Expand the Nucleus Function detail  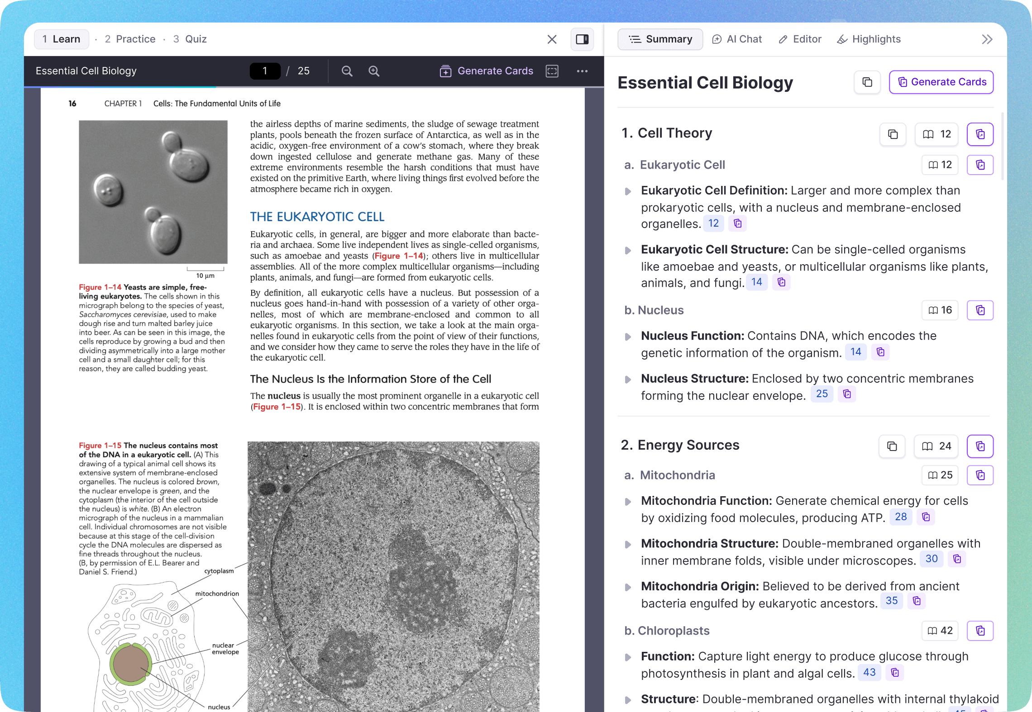point(628,336)
